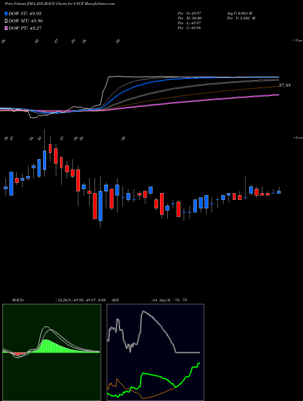Viewport: 303px width, 401px height.
Task: Click the last blue candlestick on the right
Action: 279,192
